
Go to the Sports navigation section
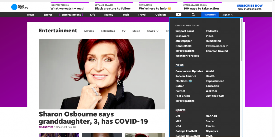(x=48, y=15)
